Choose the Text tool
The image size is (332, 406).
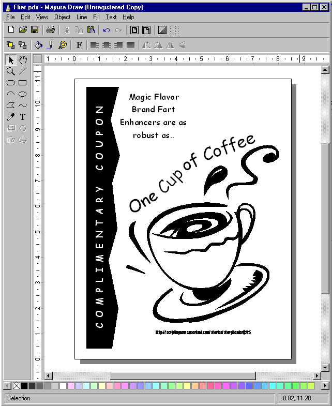[23, 117]
